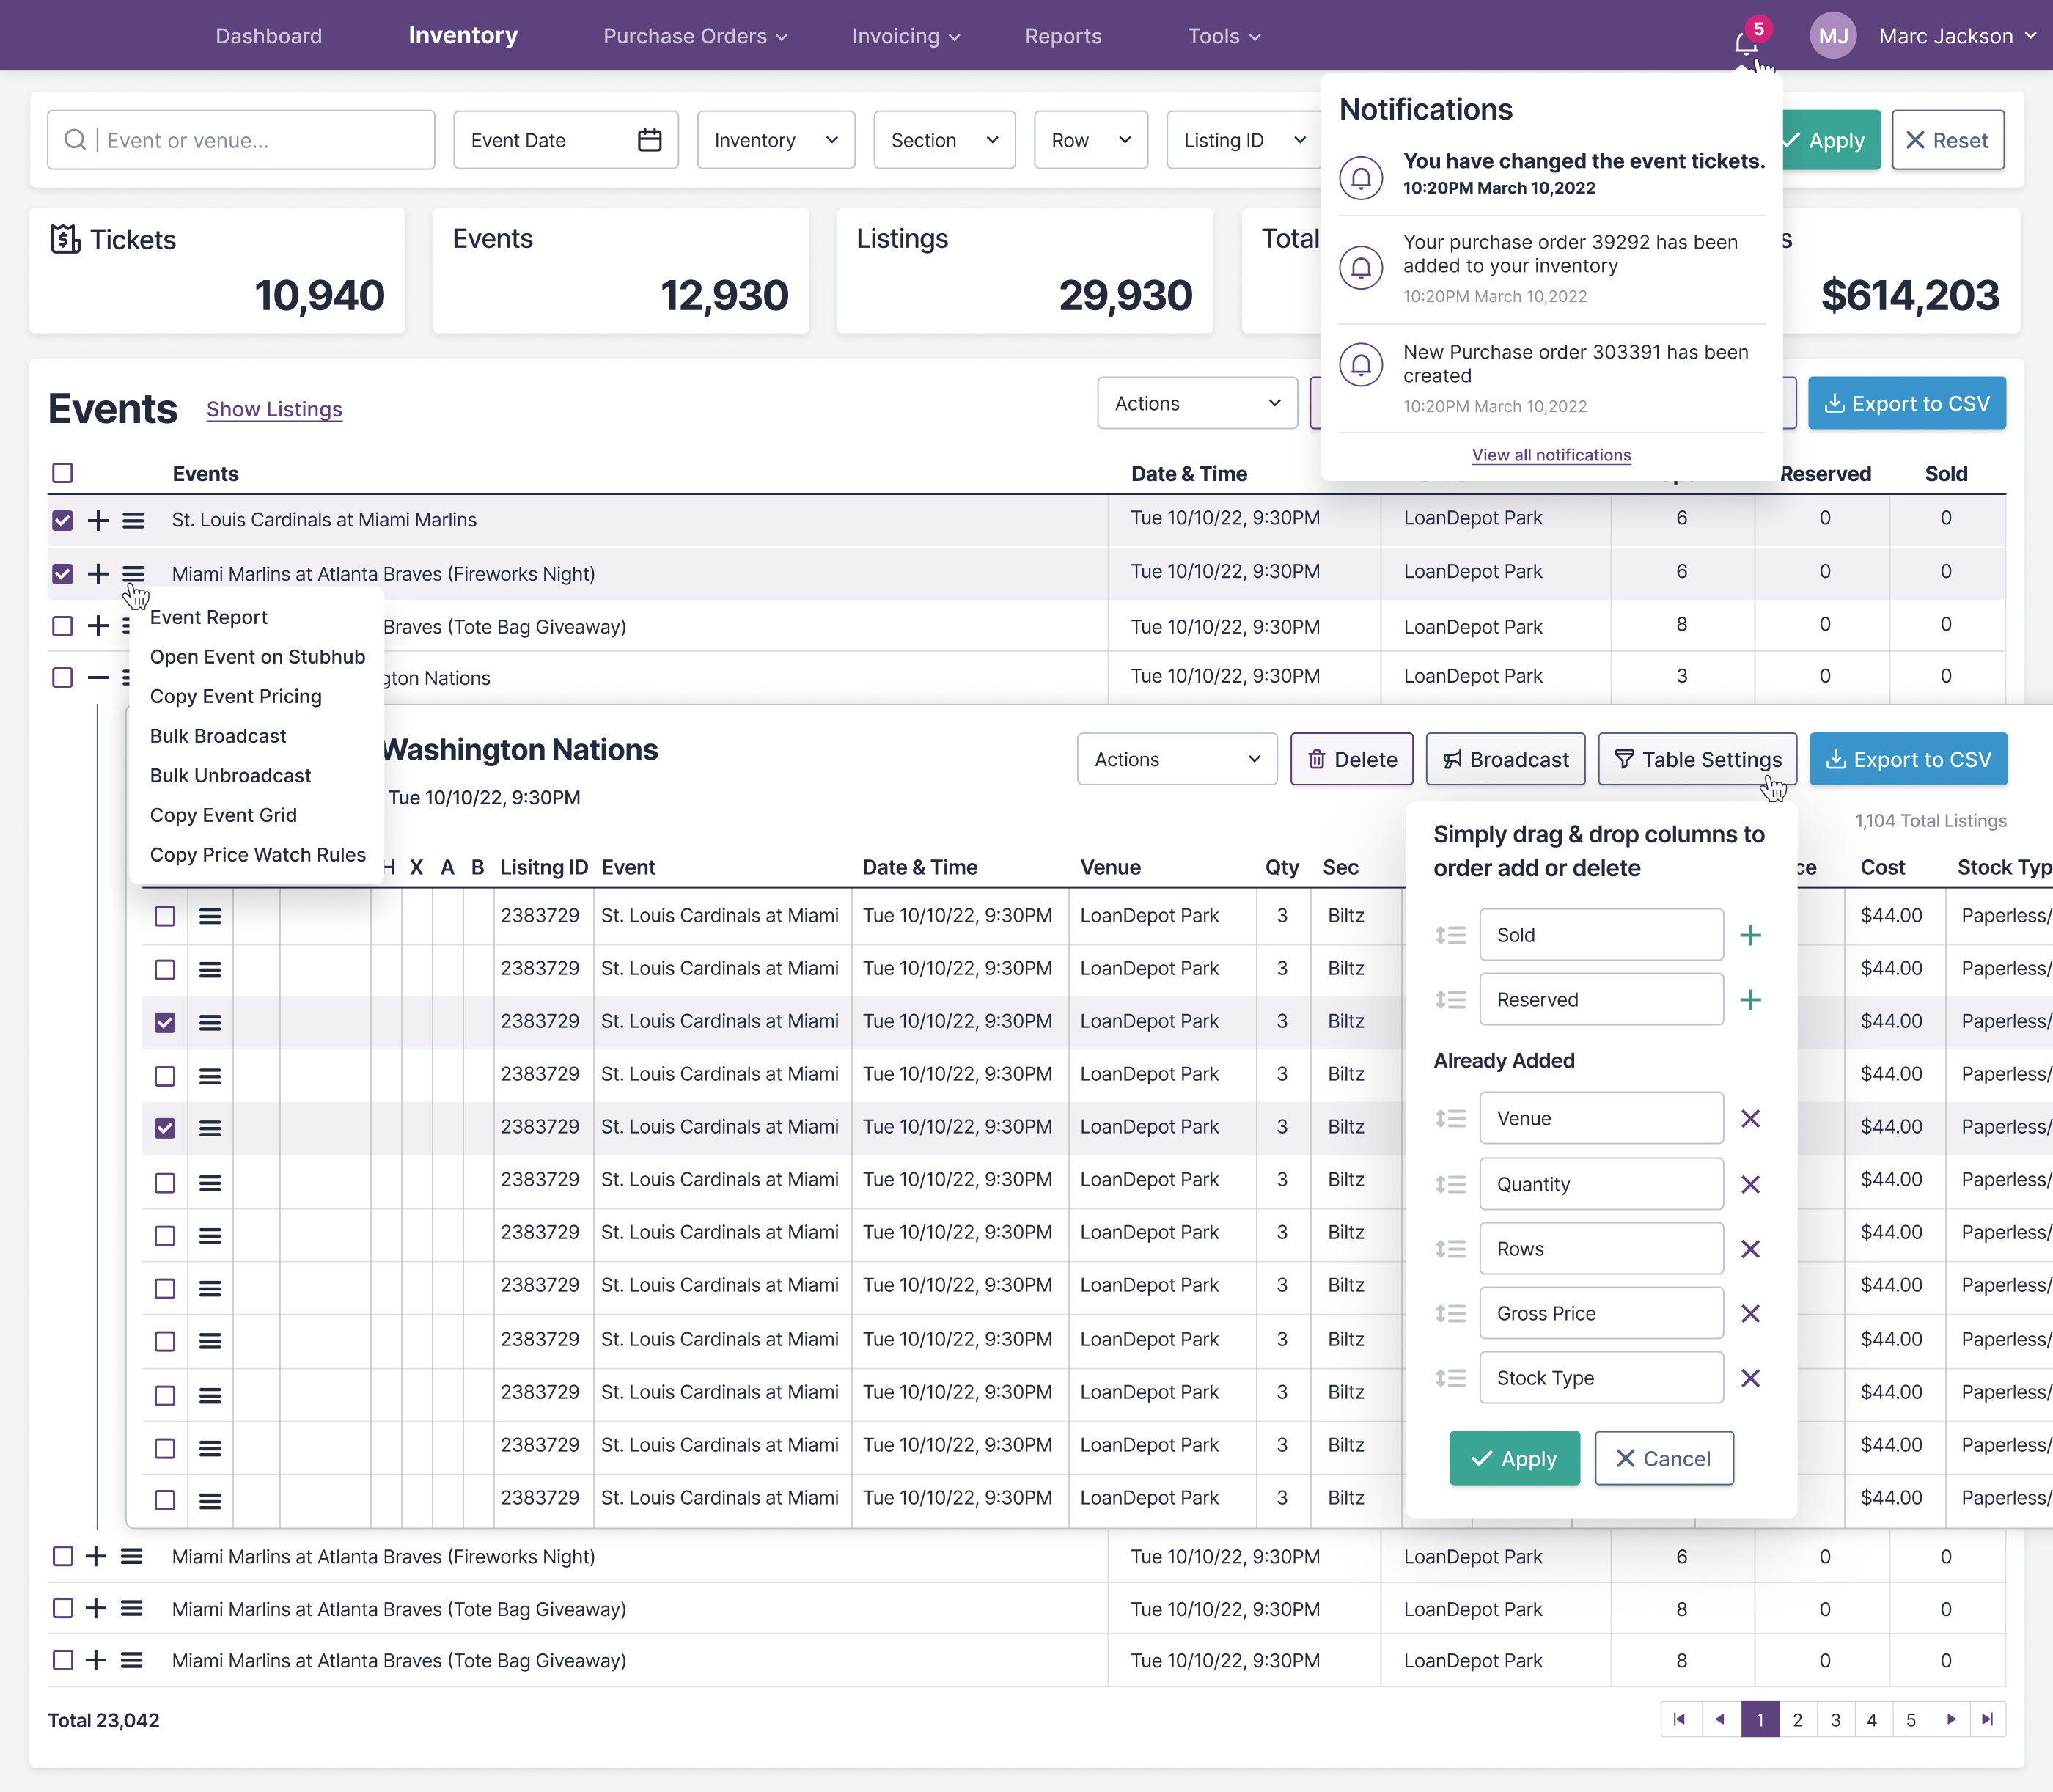Remove Venue column with X icon
2053x1792 pixels.
(1750, 1118)
